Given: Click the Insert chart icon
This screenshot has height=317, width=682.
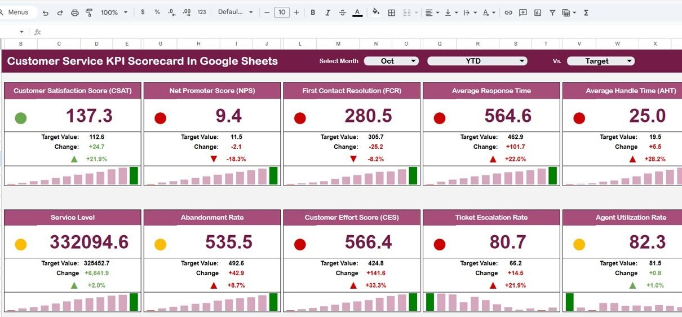Looking at the screenshot, I should point(538,12).
